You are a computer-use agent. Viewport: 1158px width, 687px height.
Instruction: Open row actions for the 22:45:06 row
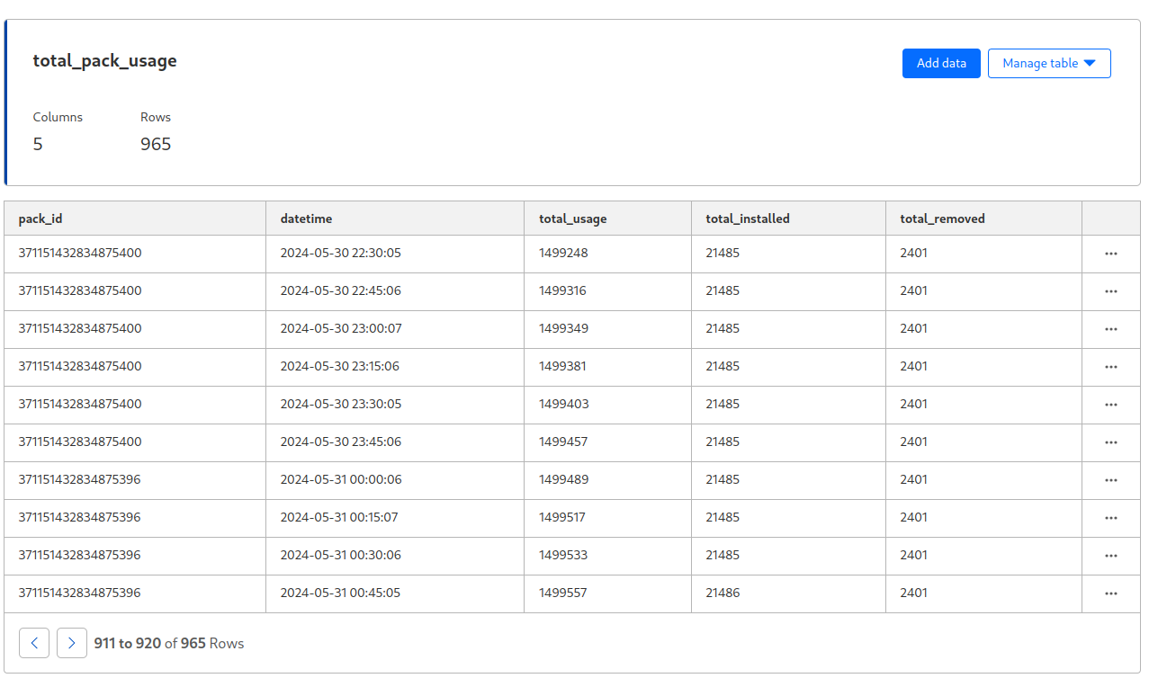pyautogui.click(x=1110, y=291)
